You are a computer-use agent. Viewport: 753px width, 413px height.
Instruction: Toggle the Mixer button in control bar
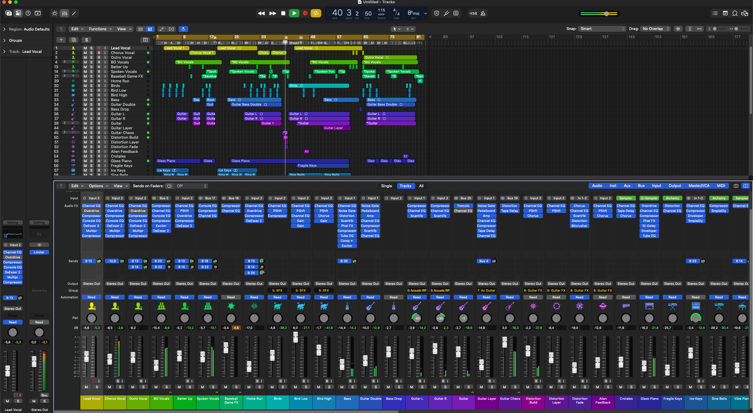coord(65,13)
